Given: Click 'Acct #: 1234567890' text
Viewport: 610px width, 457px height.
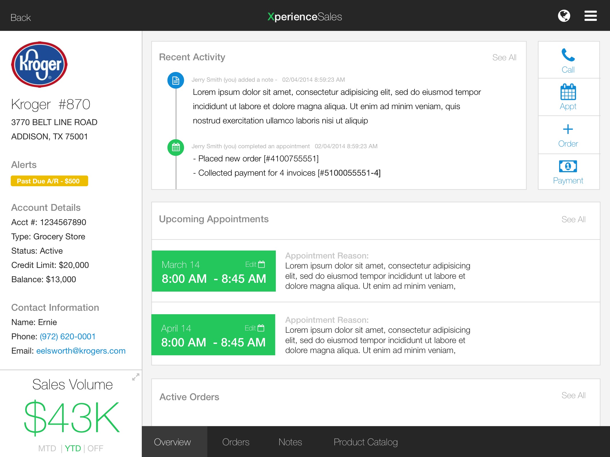Looking at the screenshot, I should coord(49,222).
